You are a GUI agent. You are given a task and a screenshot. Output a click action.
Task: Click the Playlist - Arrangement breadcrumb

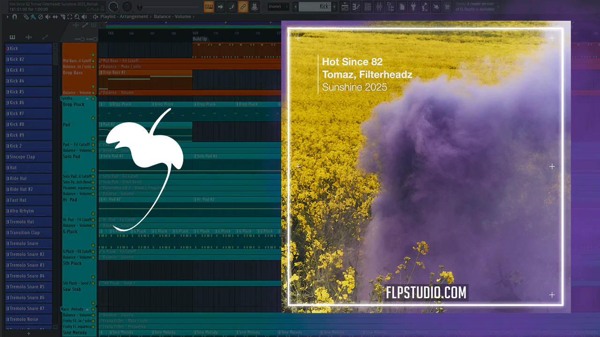coord(124,17)
